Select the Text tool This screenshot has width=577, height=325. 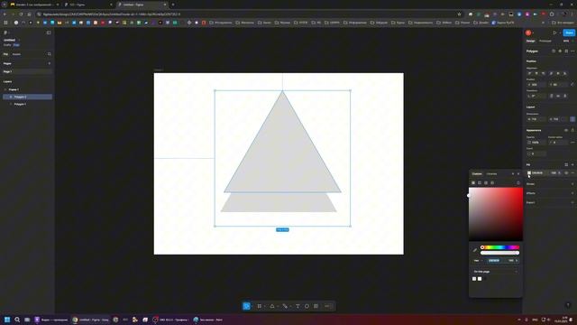[x=298, y=306]
